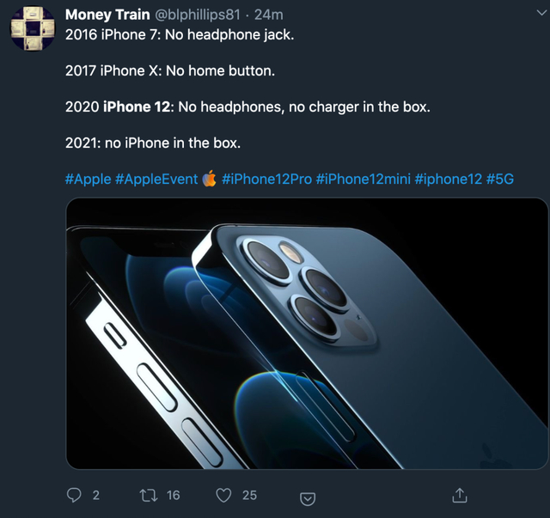Click the Money Train display name
This screenshot has height=518, width=550.
click(106, 15)
